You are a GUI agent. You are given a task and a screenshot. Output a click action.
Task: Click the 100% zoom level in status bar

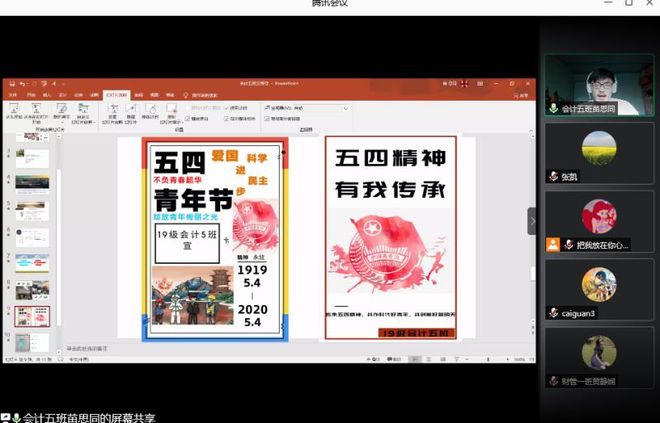[x=519, y=360]
